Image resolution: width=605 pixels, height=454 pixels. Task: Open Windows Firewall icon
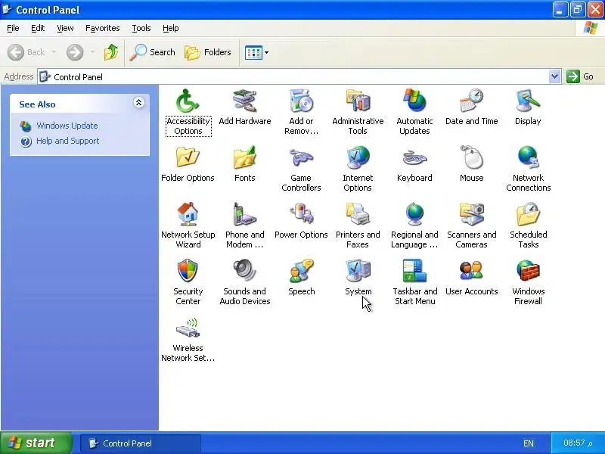click(528, 271)
